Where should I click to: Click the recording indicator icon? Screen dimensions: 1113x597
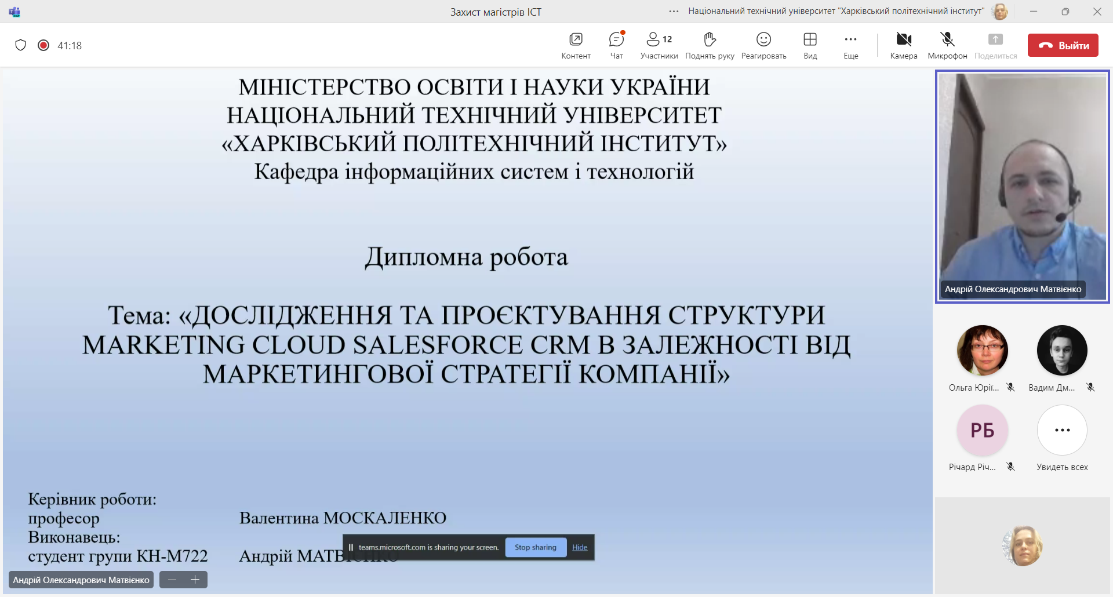click(43, 45)
